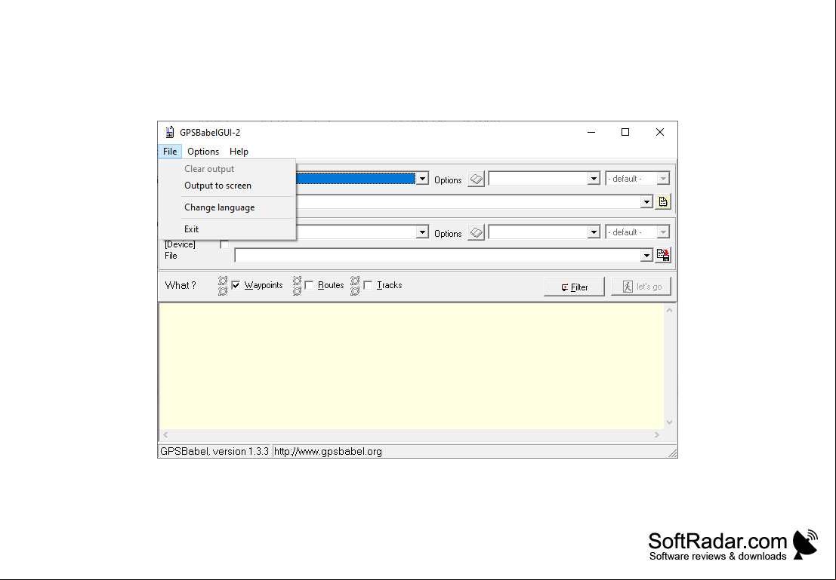Open the input options combo box

[544, 179]
